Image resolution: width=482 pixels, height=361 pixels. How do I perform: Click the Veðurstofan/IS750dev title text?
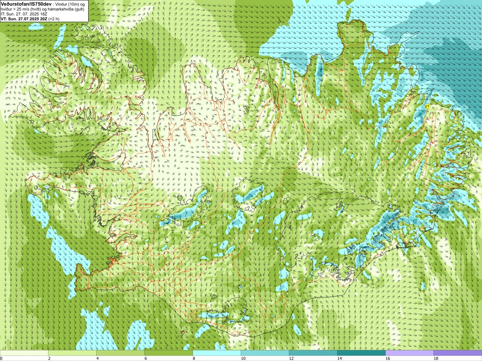click(x=26, y=3)
